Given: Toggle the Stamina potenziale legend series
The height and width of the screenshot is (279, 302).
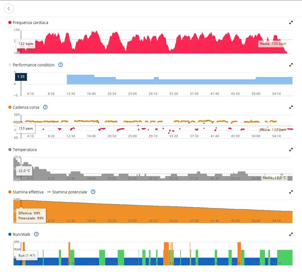Looking at the screenshot, I should click(69, 192).
